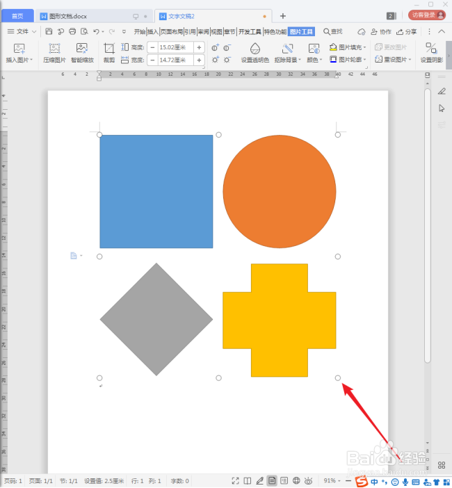Click the print preview icon

(x=84, y=31)
